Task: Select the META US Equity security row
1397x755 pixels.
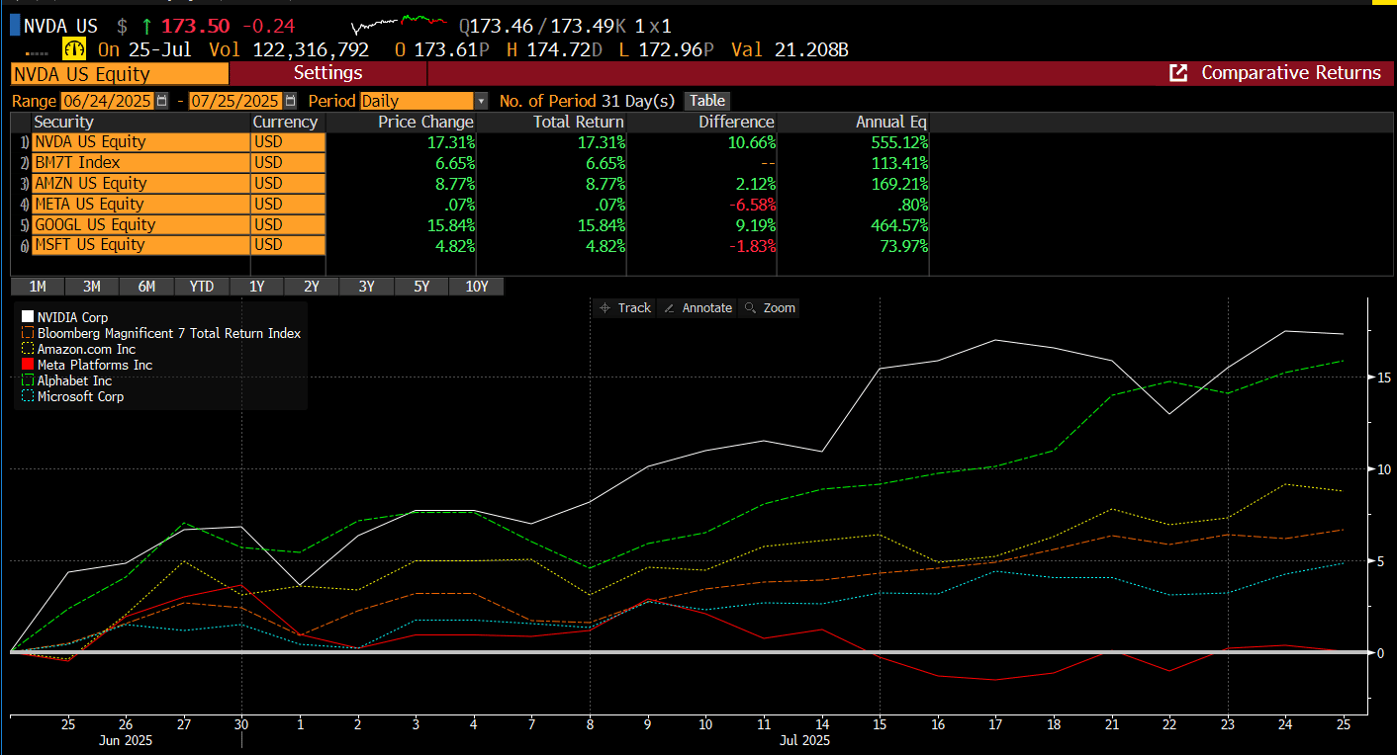Action: pos(140,205)
